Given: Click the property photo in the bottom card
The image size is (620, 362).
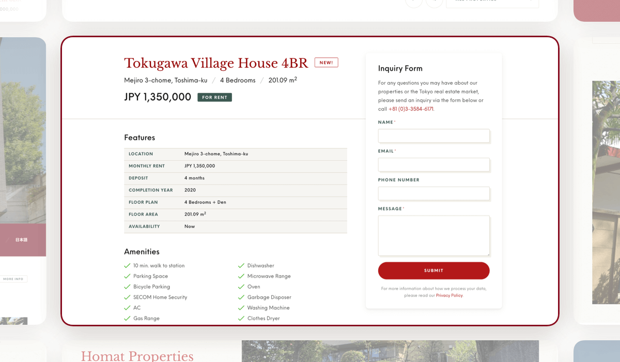Looking at the screenshot, I should tap(390, 351).
